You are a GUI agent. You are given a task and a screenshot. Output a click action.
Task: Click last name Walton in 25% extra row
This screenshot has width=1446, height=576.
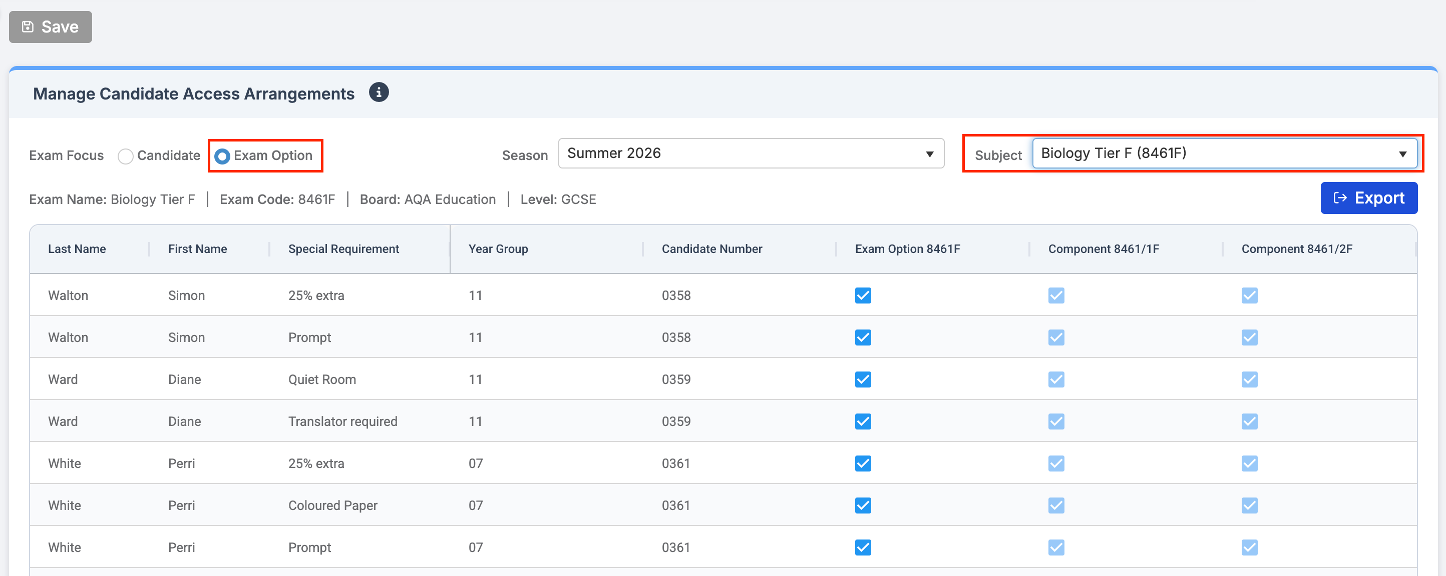tap(68, 295)
